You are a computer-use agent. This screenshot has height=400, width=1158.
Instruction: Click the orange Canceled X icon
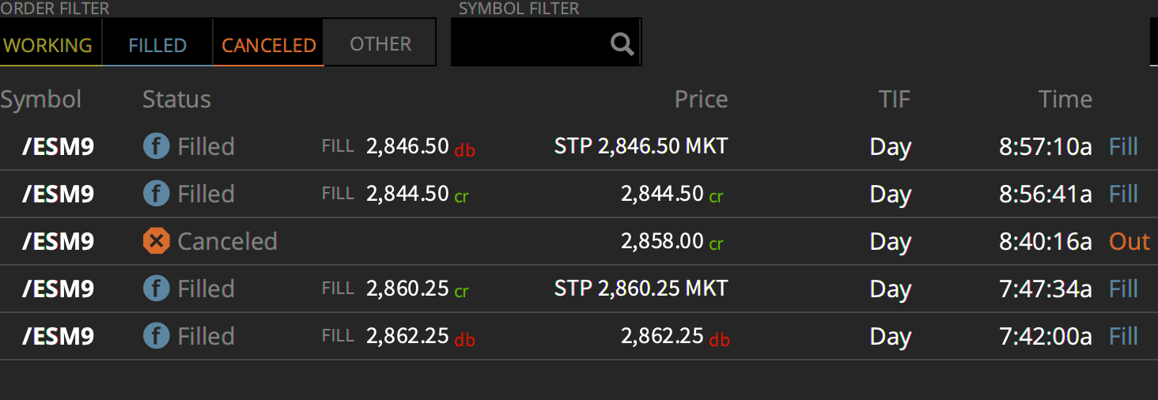click(156, 241)
